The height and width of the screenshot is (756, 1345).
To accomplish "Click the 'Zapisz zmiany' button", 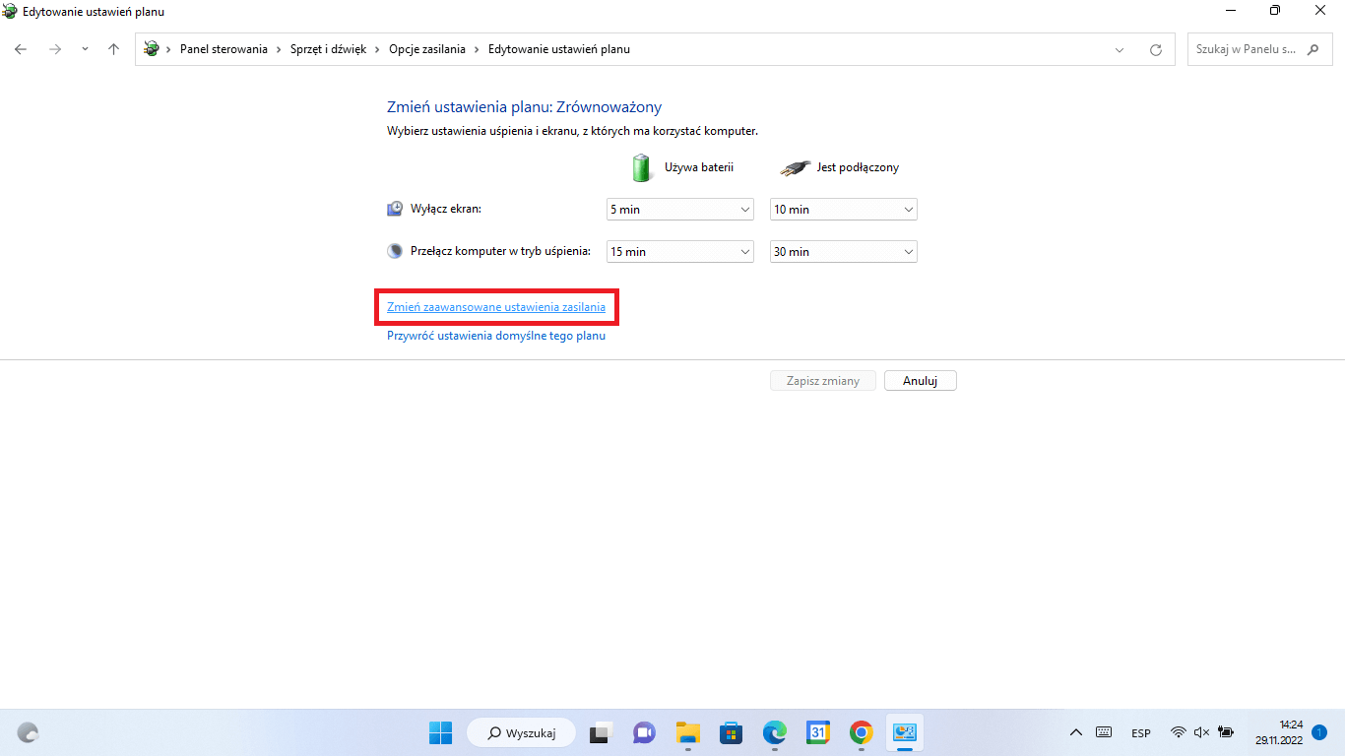I will [823, 381].
